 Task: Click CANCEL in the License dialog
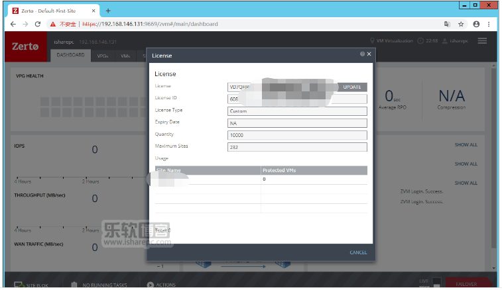pos(358,252)
